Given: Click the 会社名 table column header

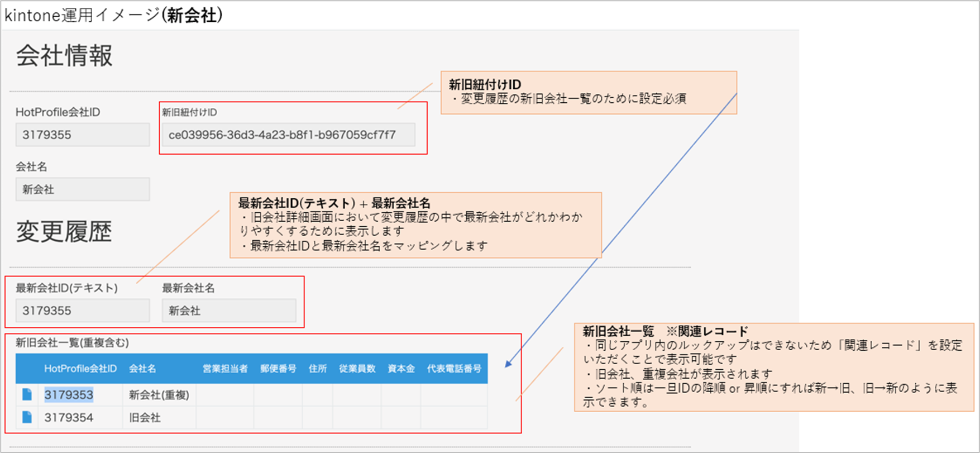Looking at the screenshot, I should 142,369.
